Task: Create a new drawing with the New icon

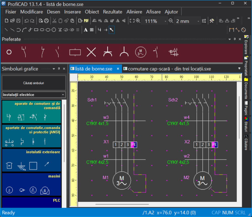Action: [7, 21]
